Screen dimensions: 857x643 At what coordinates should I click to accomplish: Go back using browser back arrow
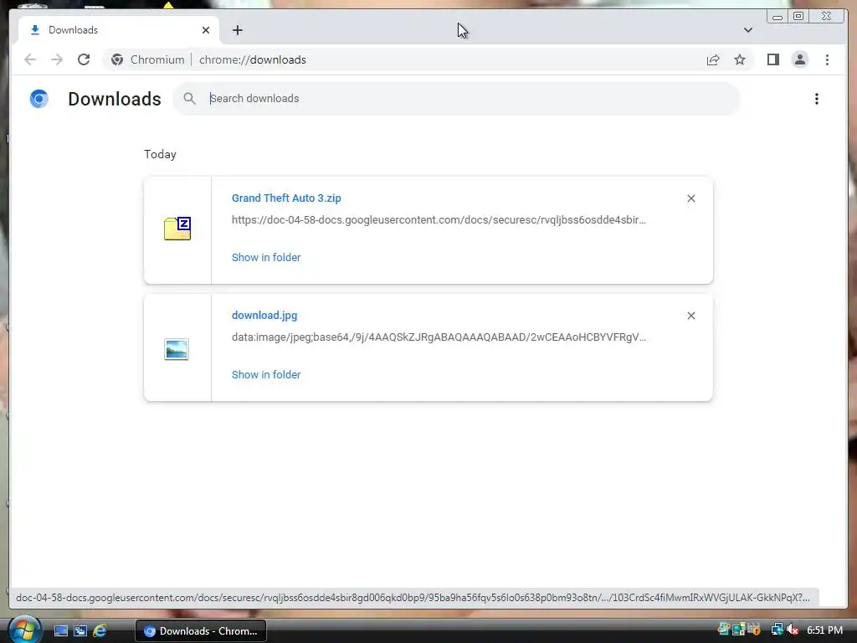click(x=30, y=59)
